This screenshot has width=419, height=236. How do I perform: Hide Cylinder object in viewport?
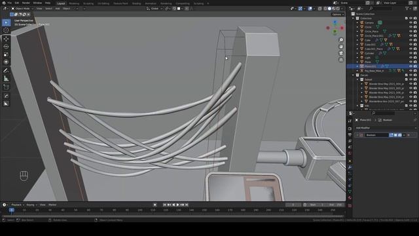point(410,53)
